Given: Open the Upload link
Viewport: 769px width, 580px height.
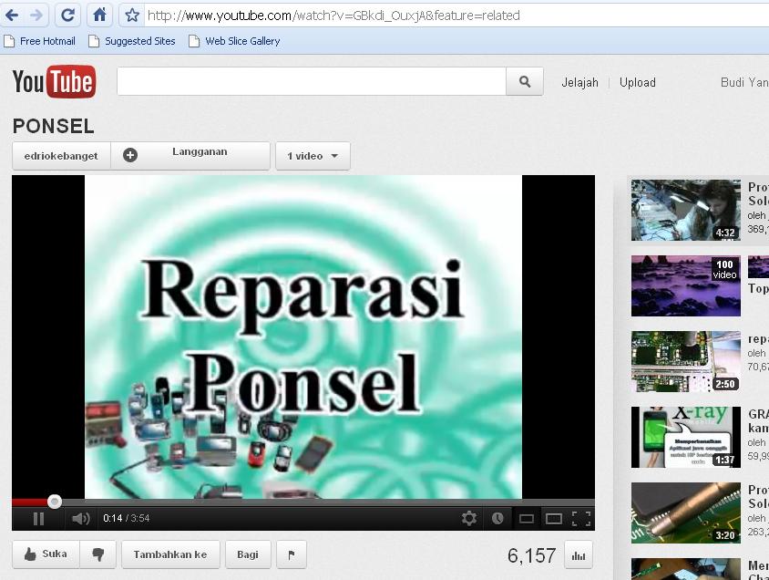Looking at the screenshot, I should point(638,82).
